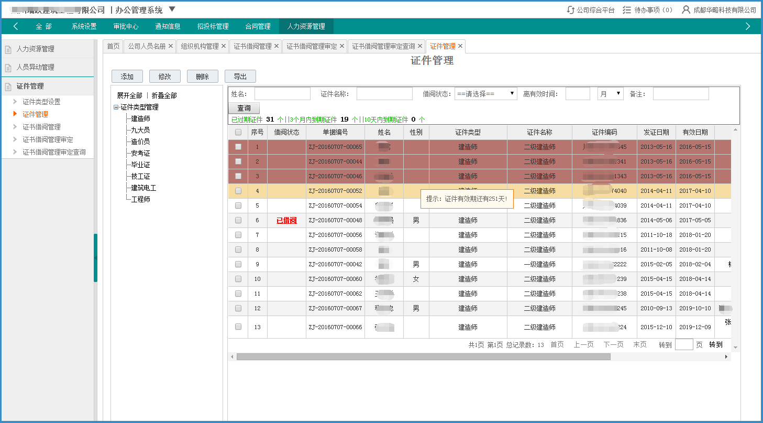Click the 查询 button
This screenshot has width=763, height=423.
pos(244,108)
